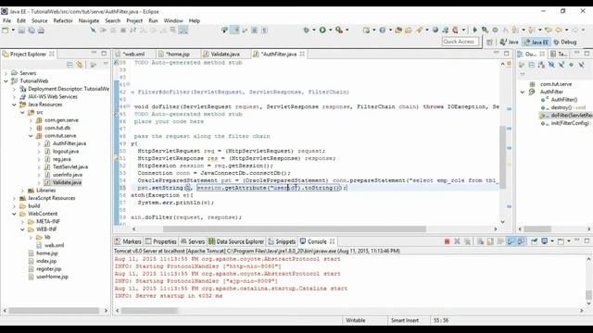Image resolution: width=593 pixels, height=333 pixels.
Task: Click the Debug bug icon in toolbar
Action: tap(306, 31)
